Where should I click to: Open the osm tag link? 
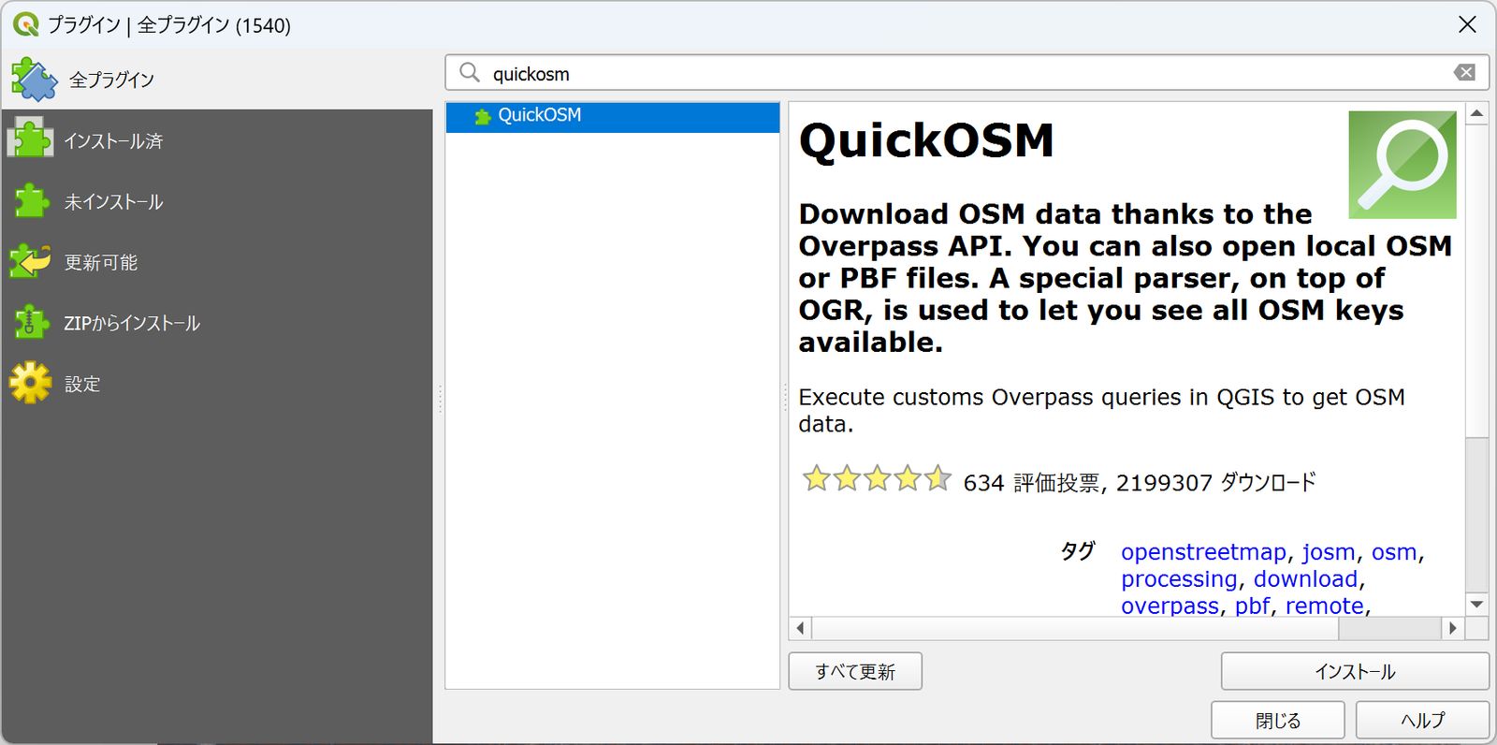(x=1394, y=552)
